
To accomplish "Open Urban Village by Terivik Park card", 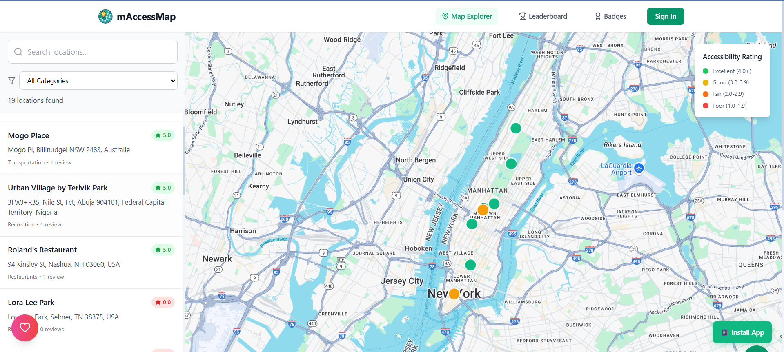I will point(91,205).
